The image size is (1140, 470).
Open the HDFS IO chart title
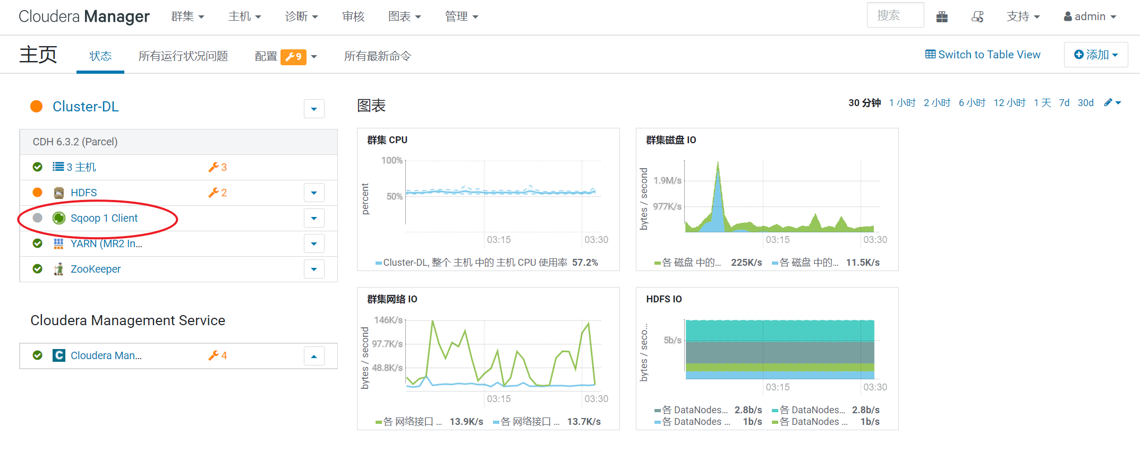click(664, 299)
